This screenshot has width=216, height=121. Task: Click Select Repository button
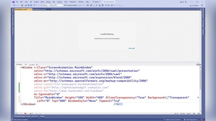tap(191, 120)
